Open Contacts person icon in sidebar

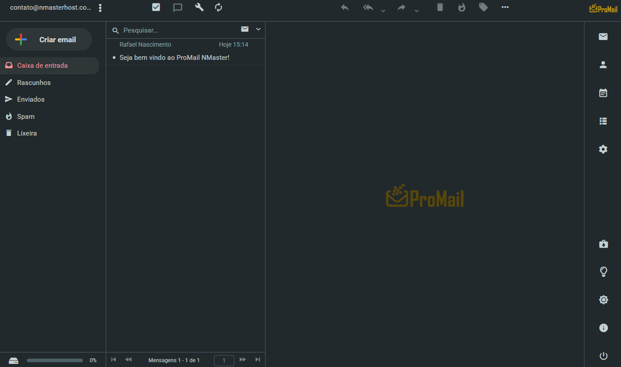click(x=603, y=65)
